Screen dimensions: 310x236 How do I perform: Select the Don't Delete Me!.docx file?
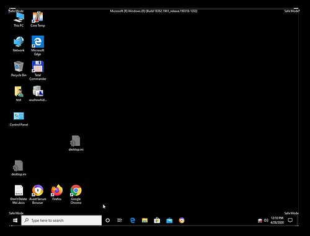19,195
